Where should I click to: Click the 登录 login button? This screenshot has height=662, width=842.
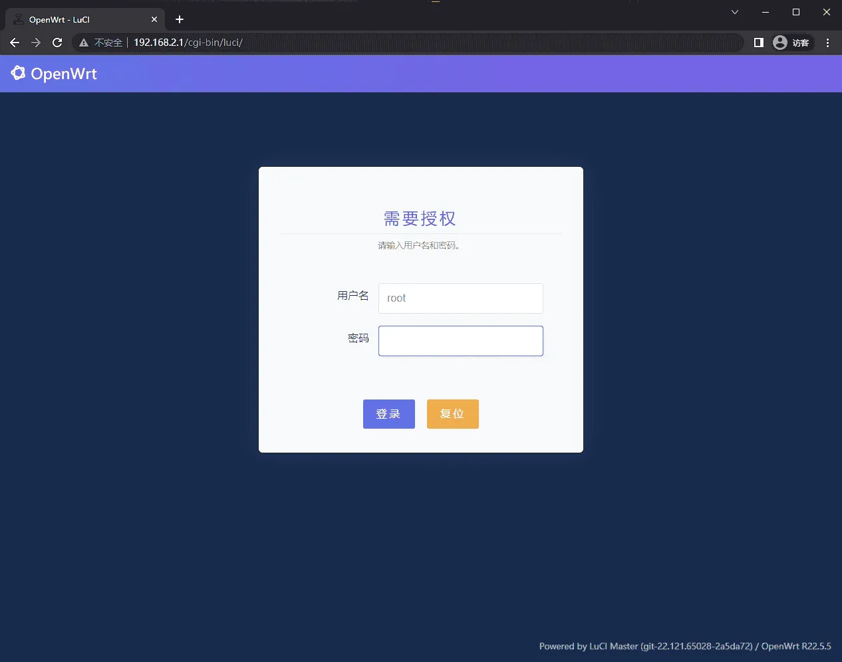click(x=388, y=414)
